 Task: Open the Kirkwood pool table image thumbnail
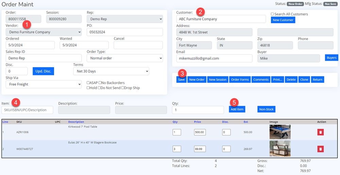280,132
